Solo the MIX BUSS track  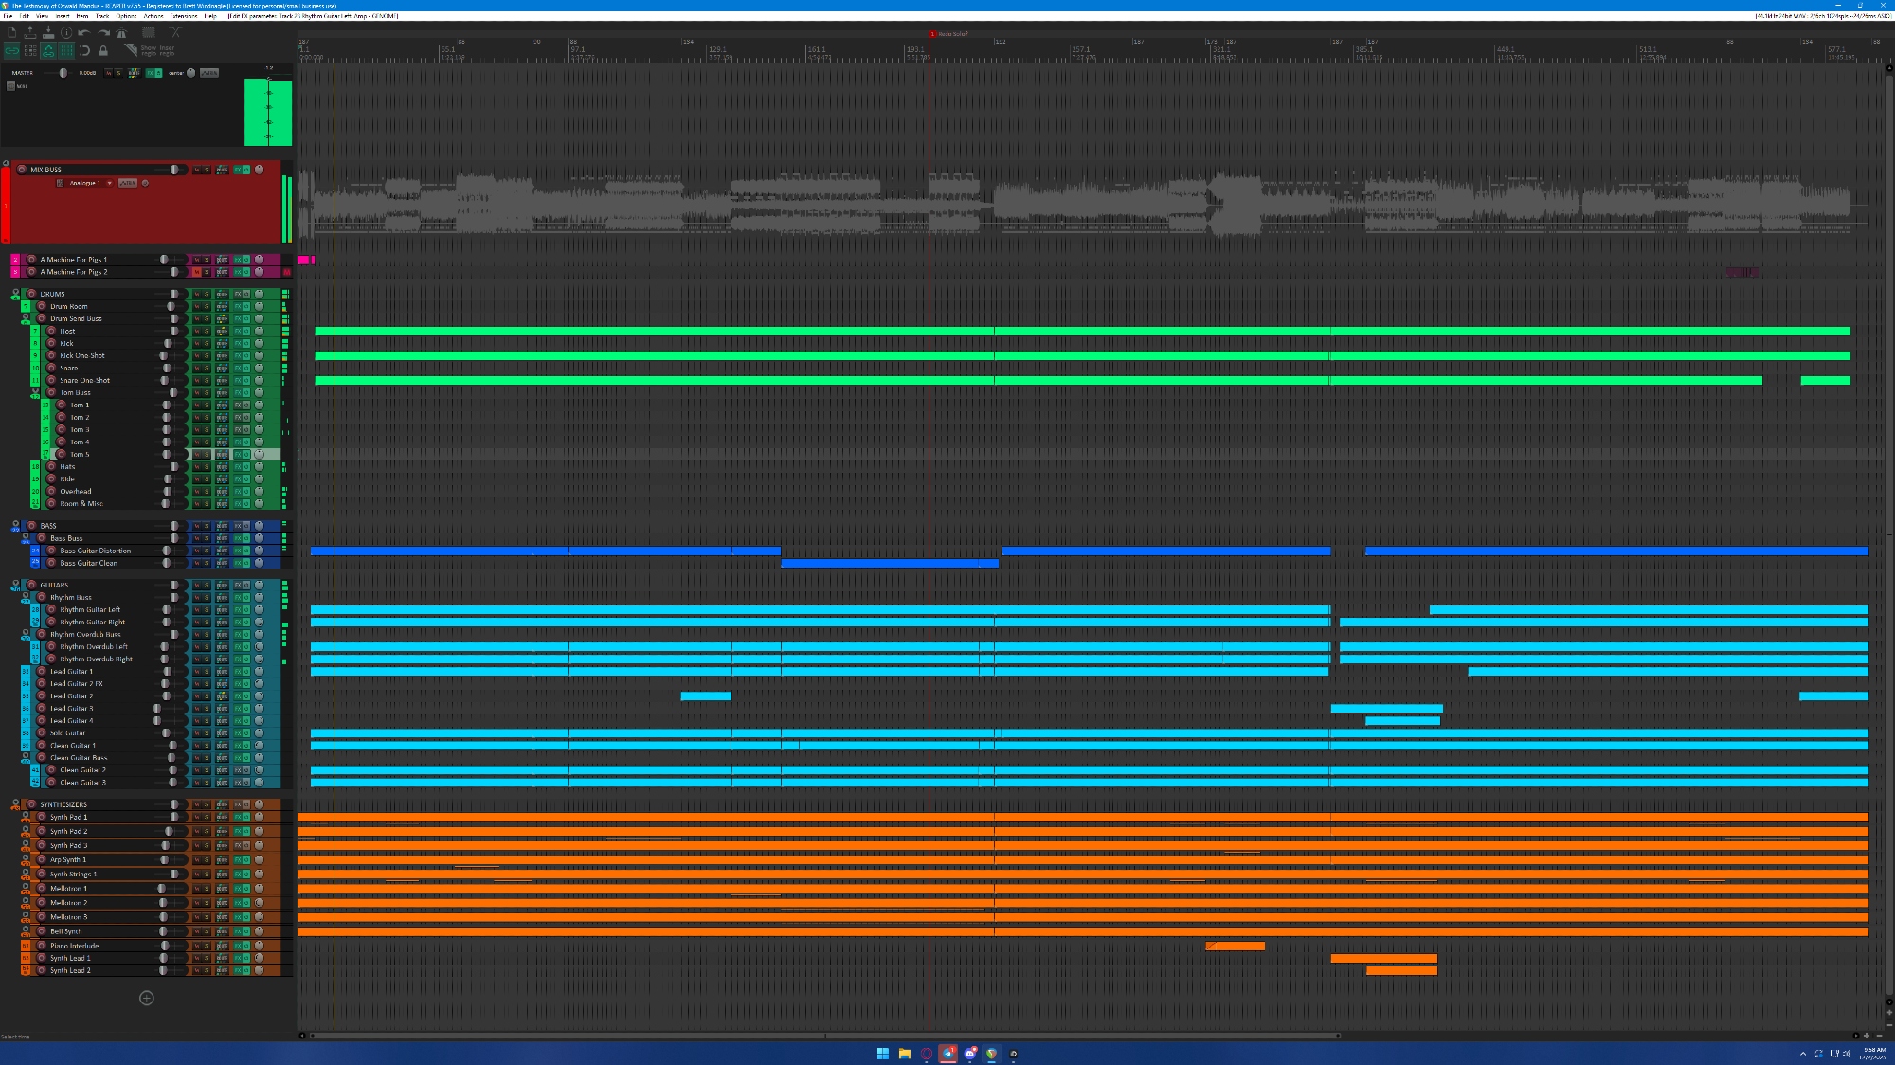206,170
